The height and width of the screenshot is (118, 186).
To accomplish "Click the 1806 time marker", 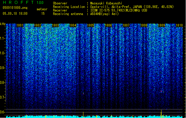I will point(109,25).
